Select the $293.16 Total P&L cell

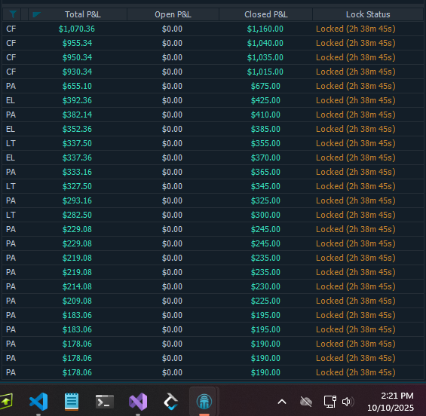77,200
